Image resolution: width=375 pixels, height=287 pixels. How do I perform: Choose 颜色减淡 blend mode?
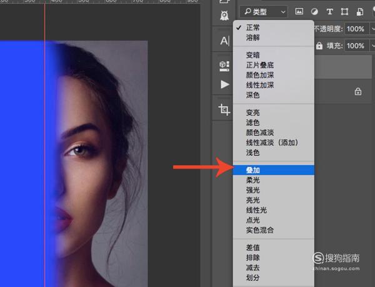tap(273, 132)
